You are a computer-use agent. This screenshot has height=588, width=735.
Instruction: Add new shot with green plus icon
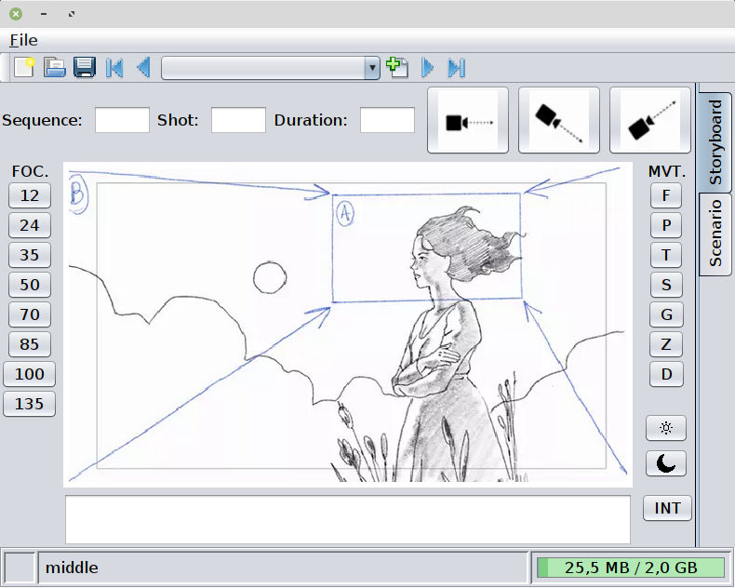[397, 68]
